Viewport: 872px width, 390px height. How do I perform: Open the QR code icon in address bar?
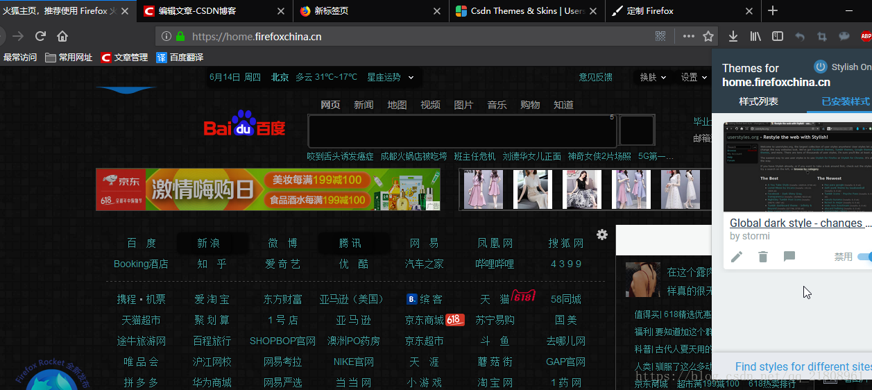[660, 36]
